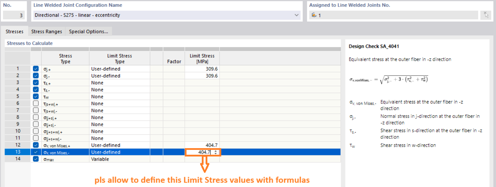496x187 pixels.
Task: Click the 404.7 Limit Stress value in row 12
Action: pos(202,145)
